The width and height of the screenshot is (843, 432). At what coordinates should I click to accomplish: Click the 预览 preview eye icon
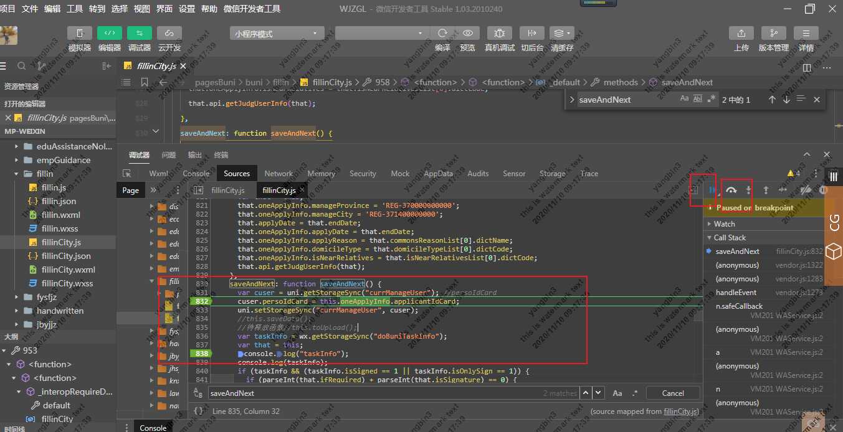click(467, 33)
